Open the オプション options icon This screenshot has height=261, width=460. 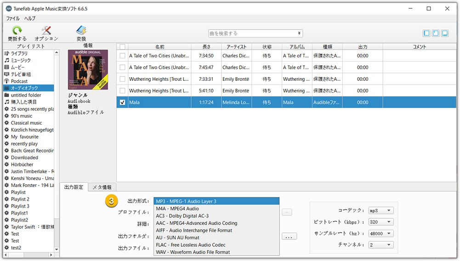(46, 30)
